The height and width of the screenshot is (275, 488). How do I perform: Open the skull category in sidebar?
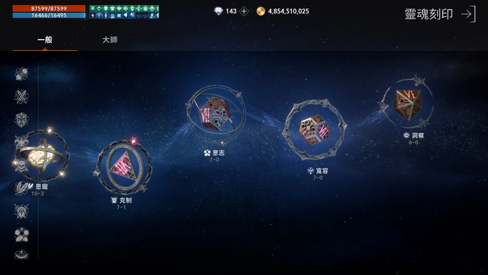[x=21, y=166]
